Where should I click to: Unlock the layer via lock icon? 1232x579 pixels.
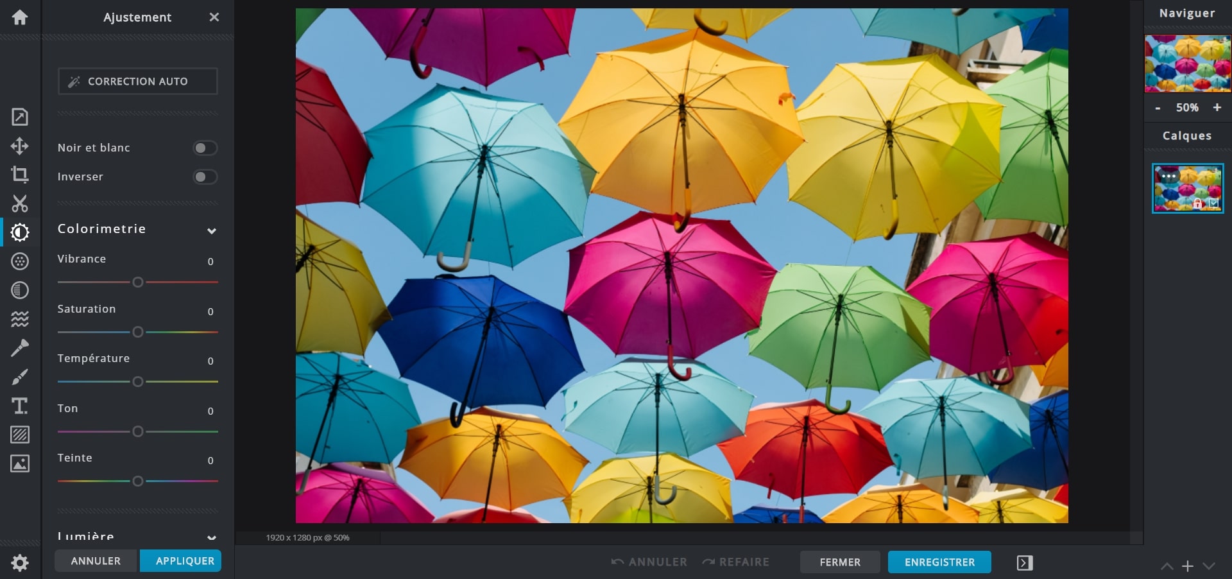point(1197,203)
